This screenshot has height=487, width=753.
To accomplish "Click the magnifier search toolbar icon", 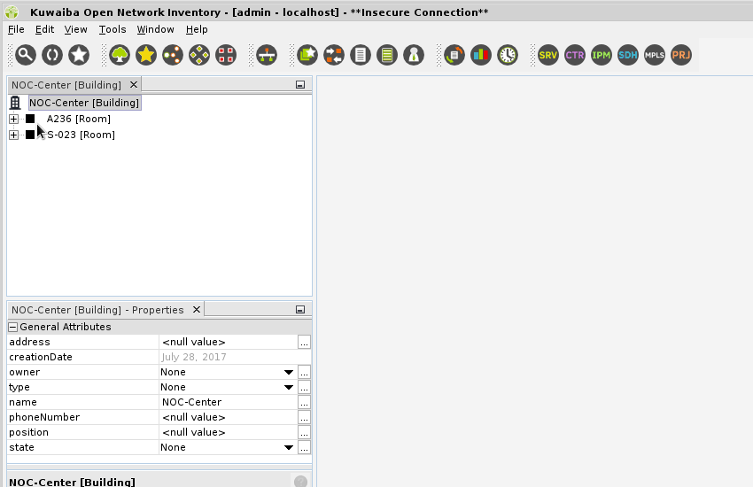I will coord(26,55).
